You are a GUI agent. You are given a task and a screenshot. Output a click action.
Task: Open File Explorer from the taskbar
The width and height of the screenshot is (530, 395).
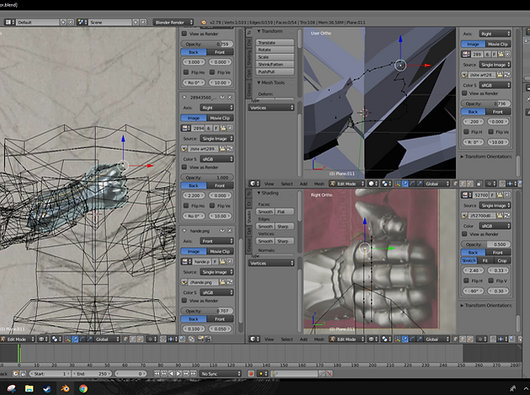pyautogui.click(x=29, y=388)
